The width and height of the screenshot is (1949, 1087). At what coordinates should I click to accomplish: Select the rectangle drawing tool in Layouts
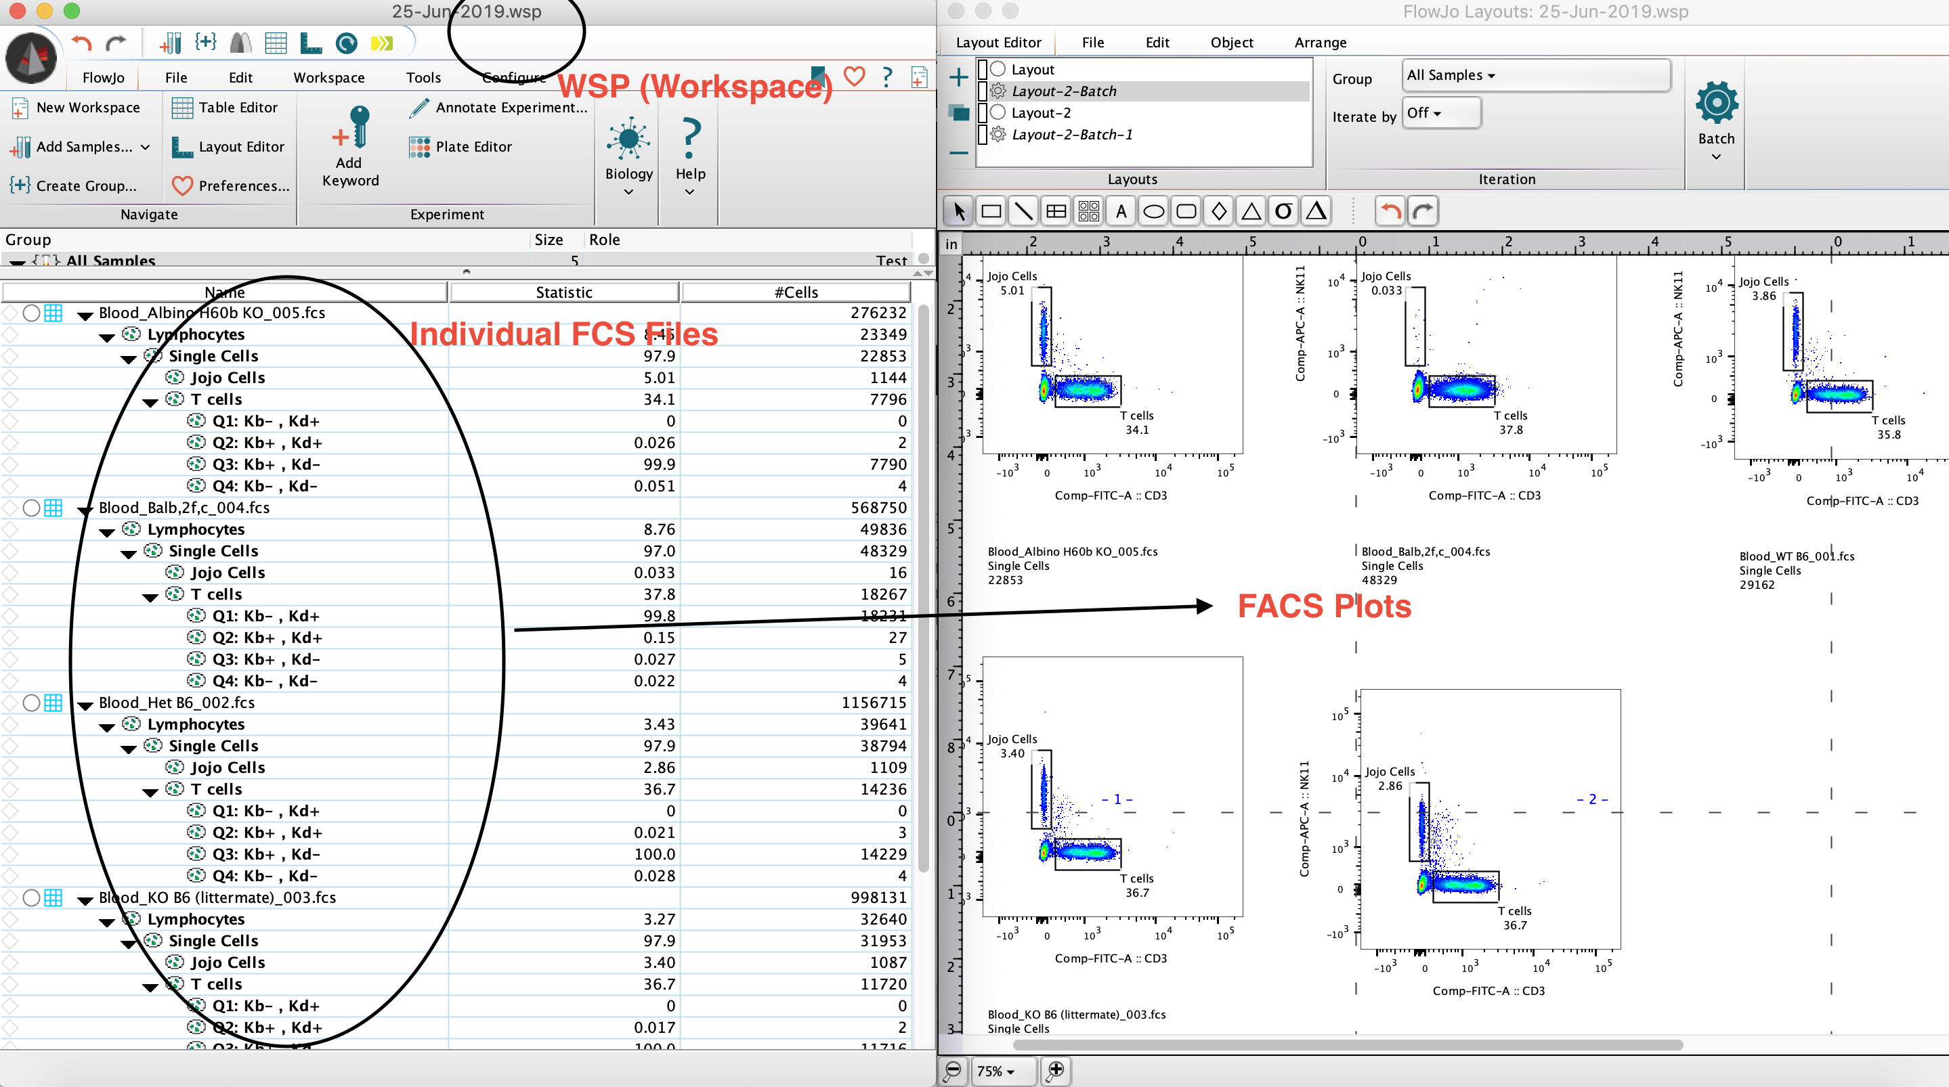click(991, 211)
